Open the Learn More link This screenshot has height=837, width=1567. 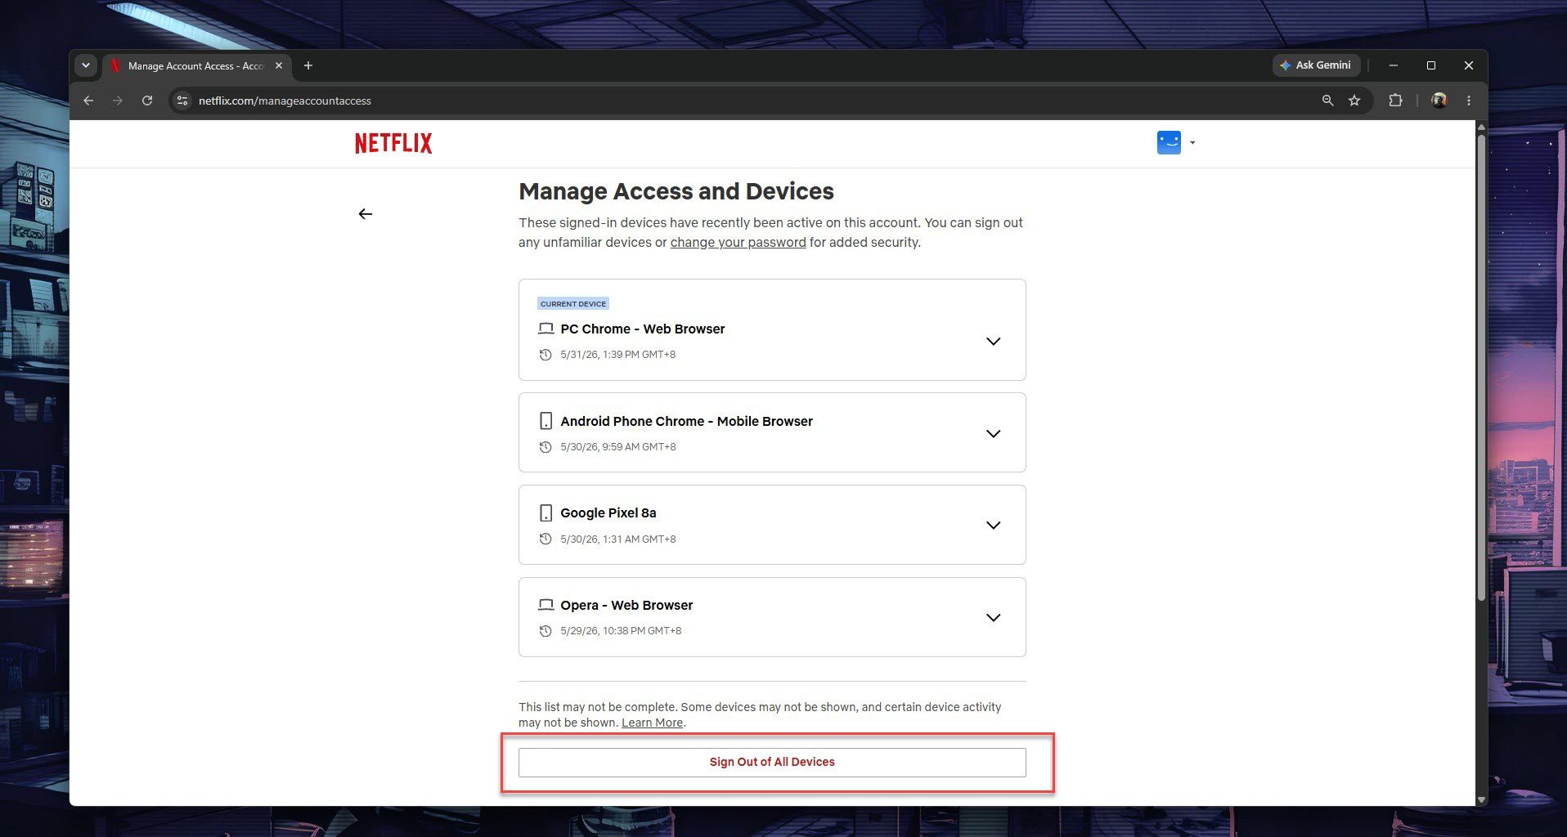tap(652, 723)
